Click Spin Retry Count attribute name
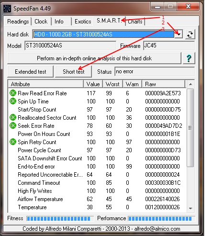 [37, 142]
